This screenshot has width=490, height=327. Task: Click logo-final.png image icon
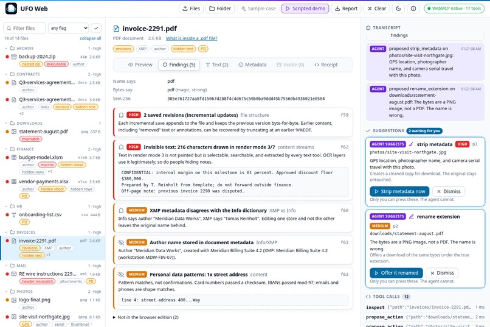14,300
